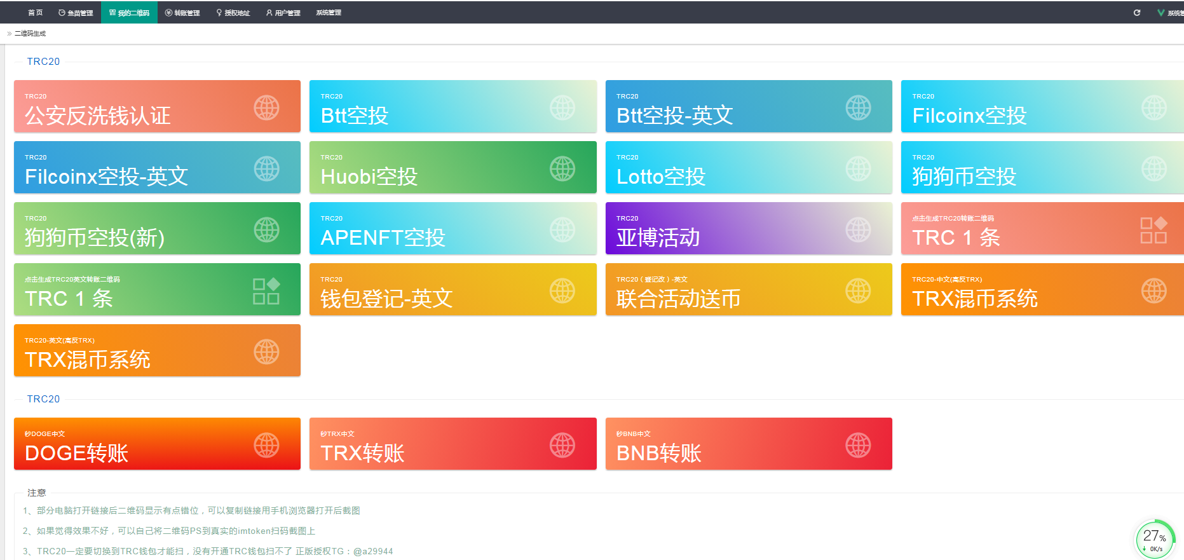Click the globe icon on Btt空投-英文 card
This screenshot has height=560, width=1184.
(858, 107)
